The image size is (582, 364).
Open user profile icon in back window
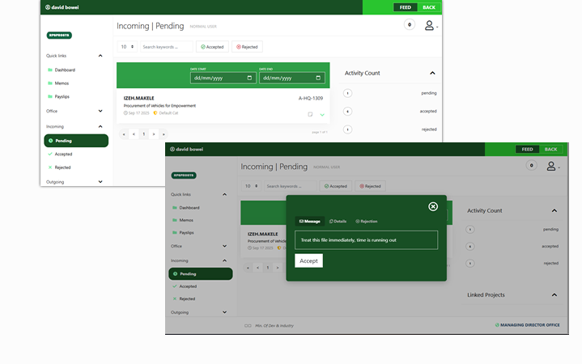tap(430, 25)
